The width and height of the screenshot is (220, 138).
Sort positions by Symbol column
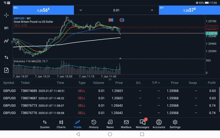tap(8, 83)
